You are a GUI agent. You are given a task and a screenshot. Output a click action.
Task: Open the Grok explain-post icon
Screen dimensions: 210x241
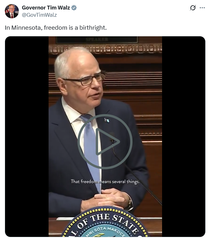[193, 8]
